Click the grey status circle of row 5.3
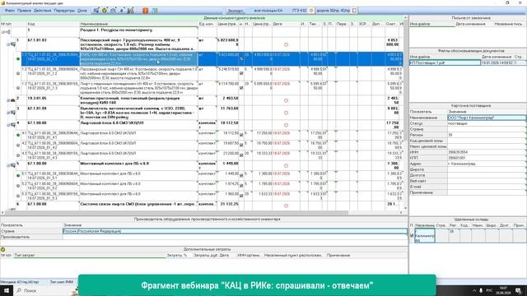This screenshot has height=296, width=527. coord(18,196)
